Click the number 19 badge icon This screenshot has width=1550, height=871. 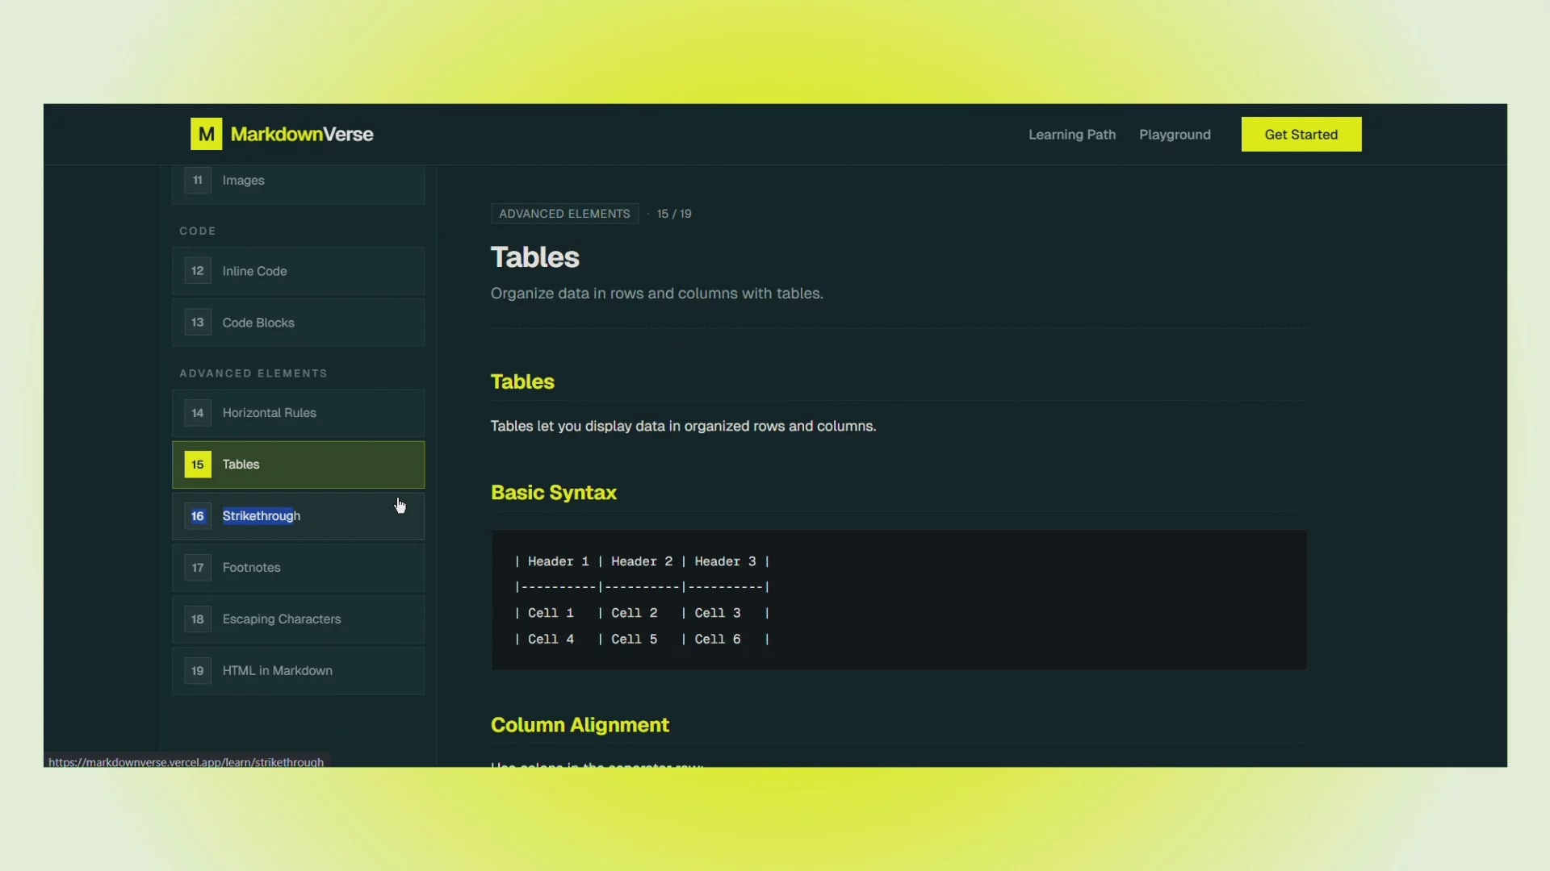pyautogui.click(x=198, y=671)
